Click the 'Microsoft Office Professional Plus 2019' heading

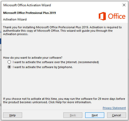click(x=29, y=13)
